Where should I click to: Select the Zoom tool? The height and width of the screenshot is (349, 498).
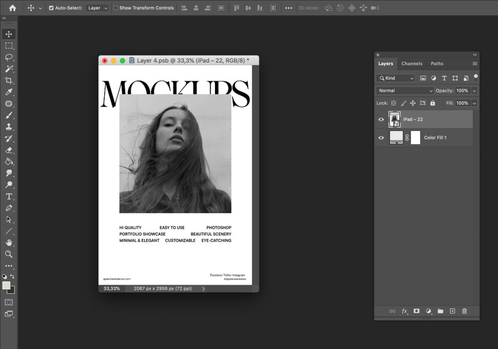(9, 254)
